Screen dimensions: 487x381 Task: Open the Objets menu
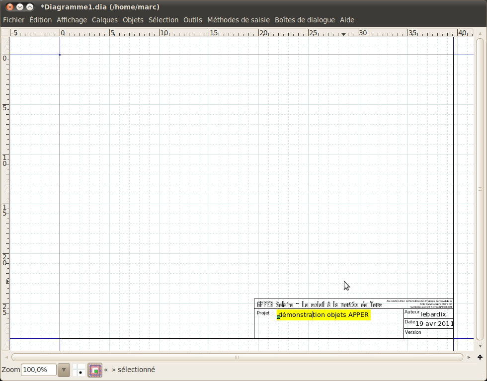pyautogui.click(x=133, y=20)
